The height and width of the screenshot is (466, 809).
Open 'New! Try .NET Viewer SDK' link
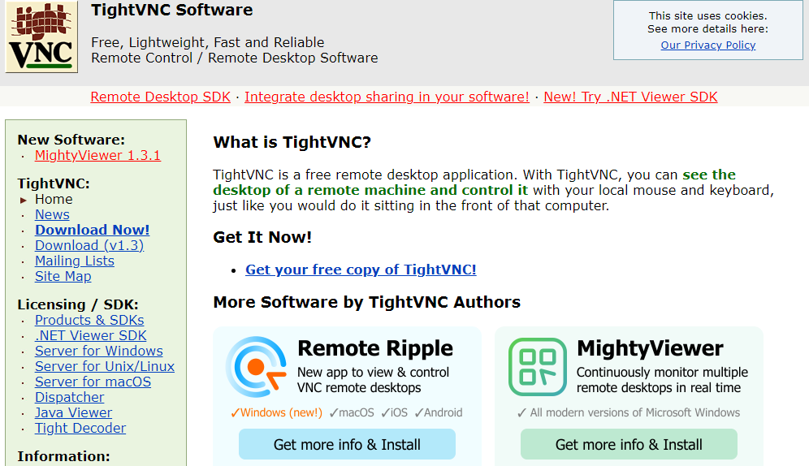(630, 97)
